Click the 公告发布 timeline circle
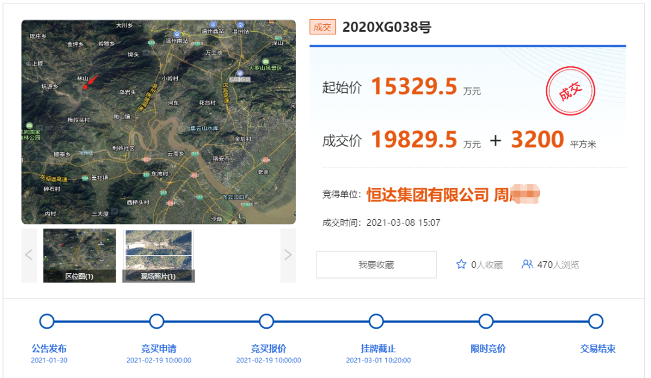This screenshot has height=378, width=651. [47, 321]
